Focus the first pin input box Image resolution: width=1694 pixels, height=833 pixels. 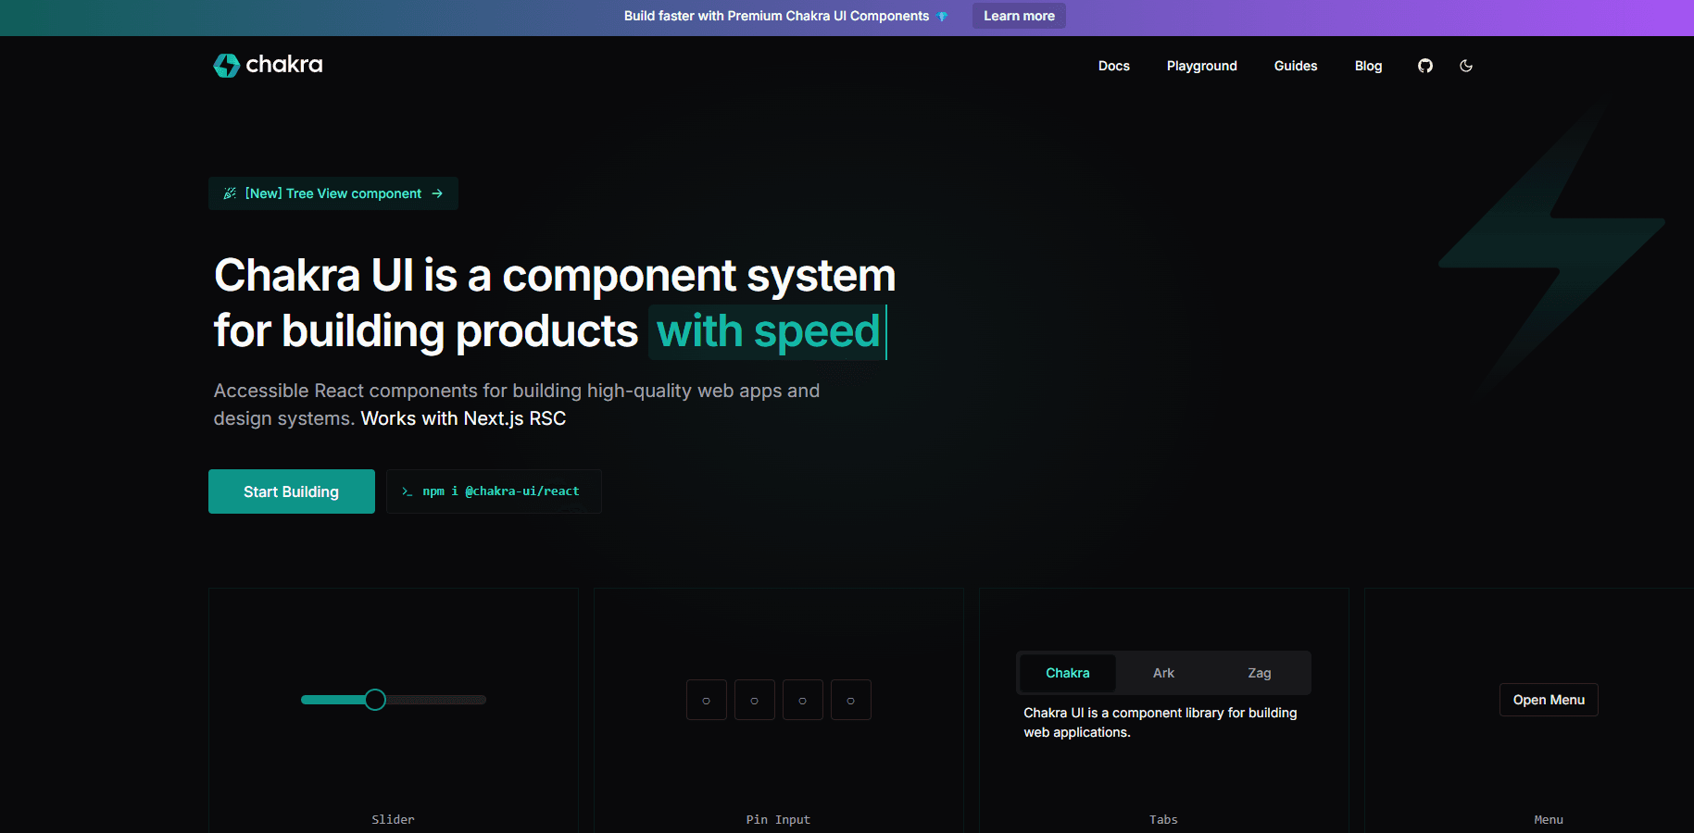coord(706,700)
